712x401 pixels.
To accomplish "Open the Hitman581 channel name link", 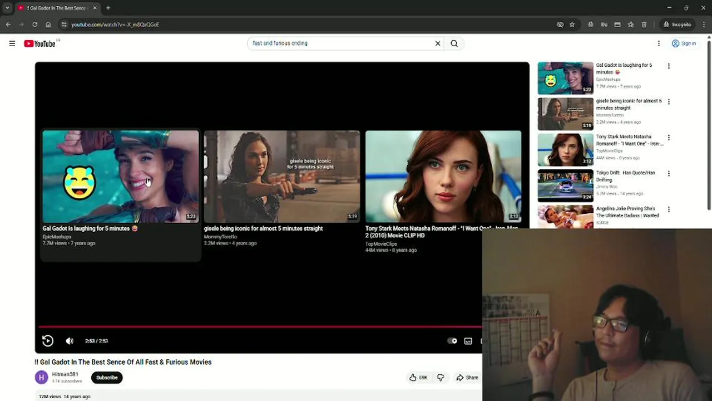I will point(65,374).
